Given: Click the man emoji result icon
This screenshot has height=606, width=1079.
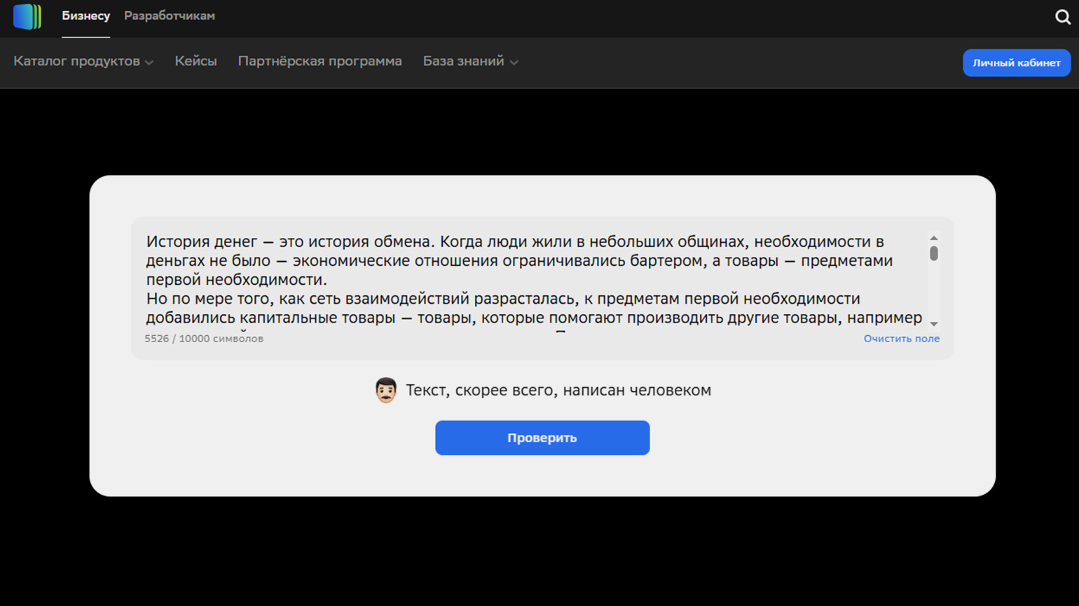Looking at the screenshot, I should [386, 390].
